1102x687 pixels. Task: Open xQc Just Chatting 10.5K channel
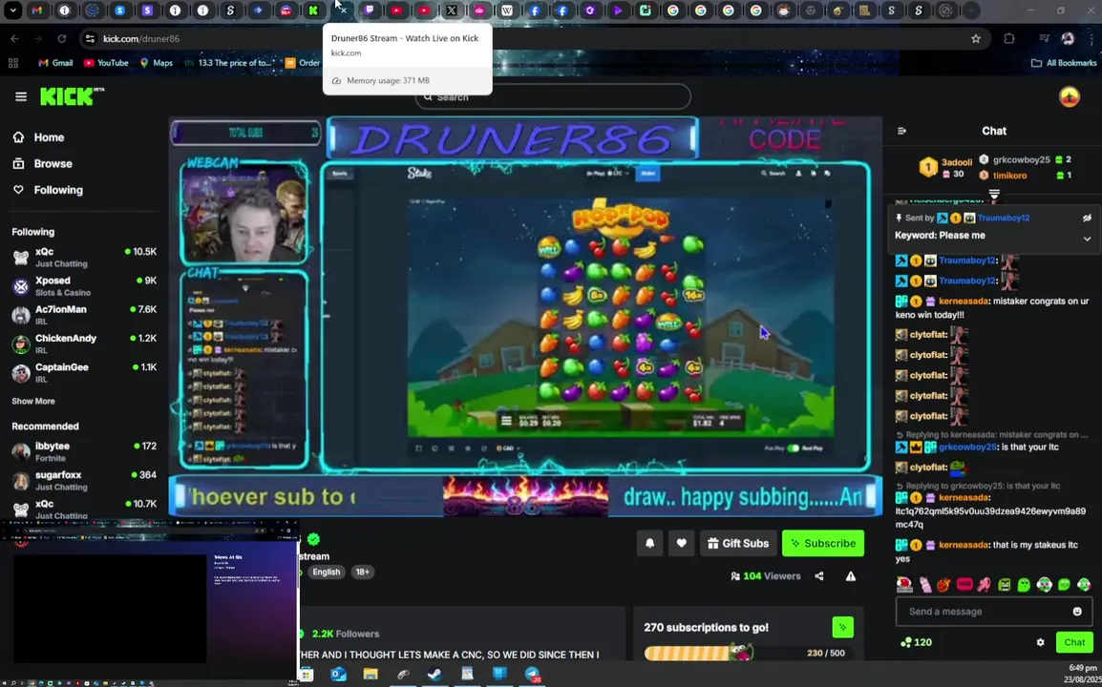84,257
